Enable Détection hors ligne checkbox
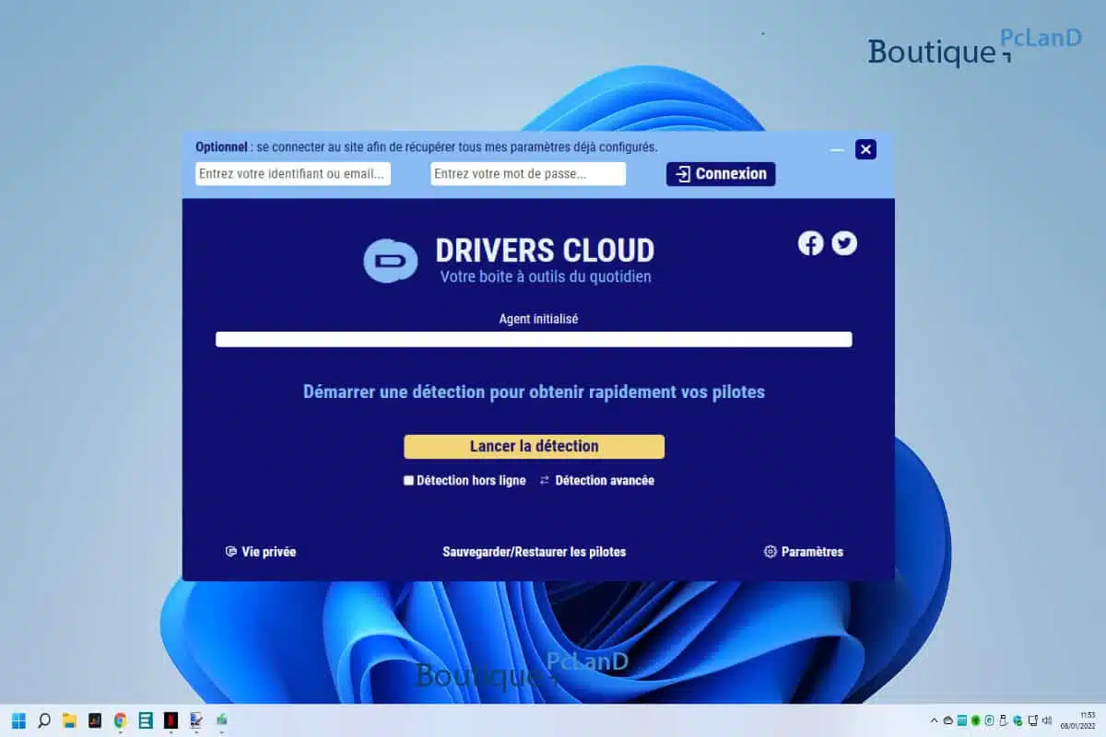 tap(408, 480)
